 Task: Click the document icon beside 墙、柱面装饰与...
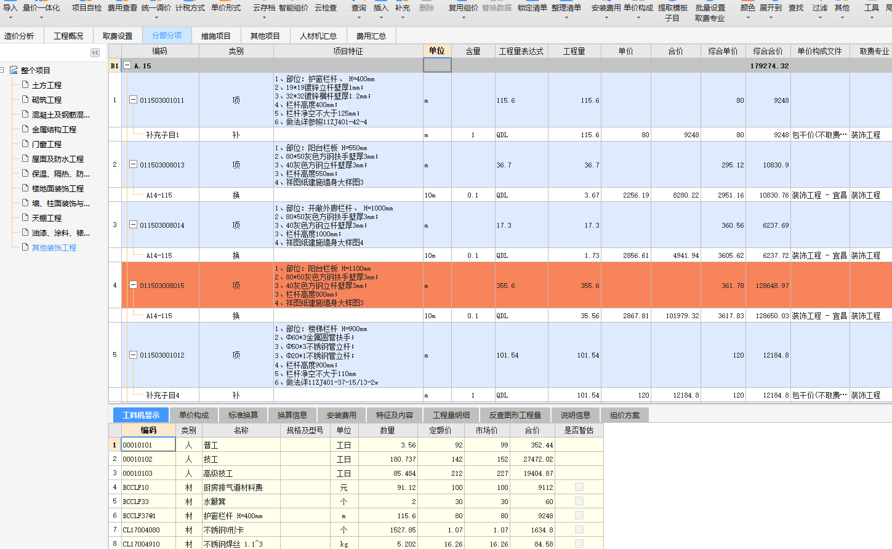pyautogui.click(x=25, y=203)
